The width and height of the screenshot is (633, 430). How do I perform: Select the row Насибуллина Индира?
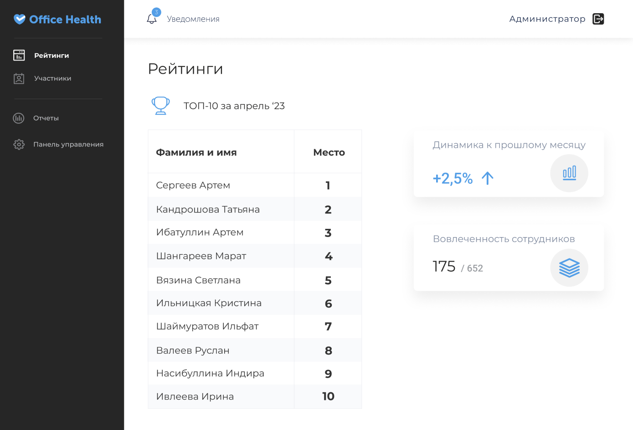click(255, 373)
